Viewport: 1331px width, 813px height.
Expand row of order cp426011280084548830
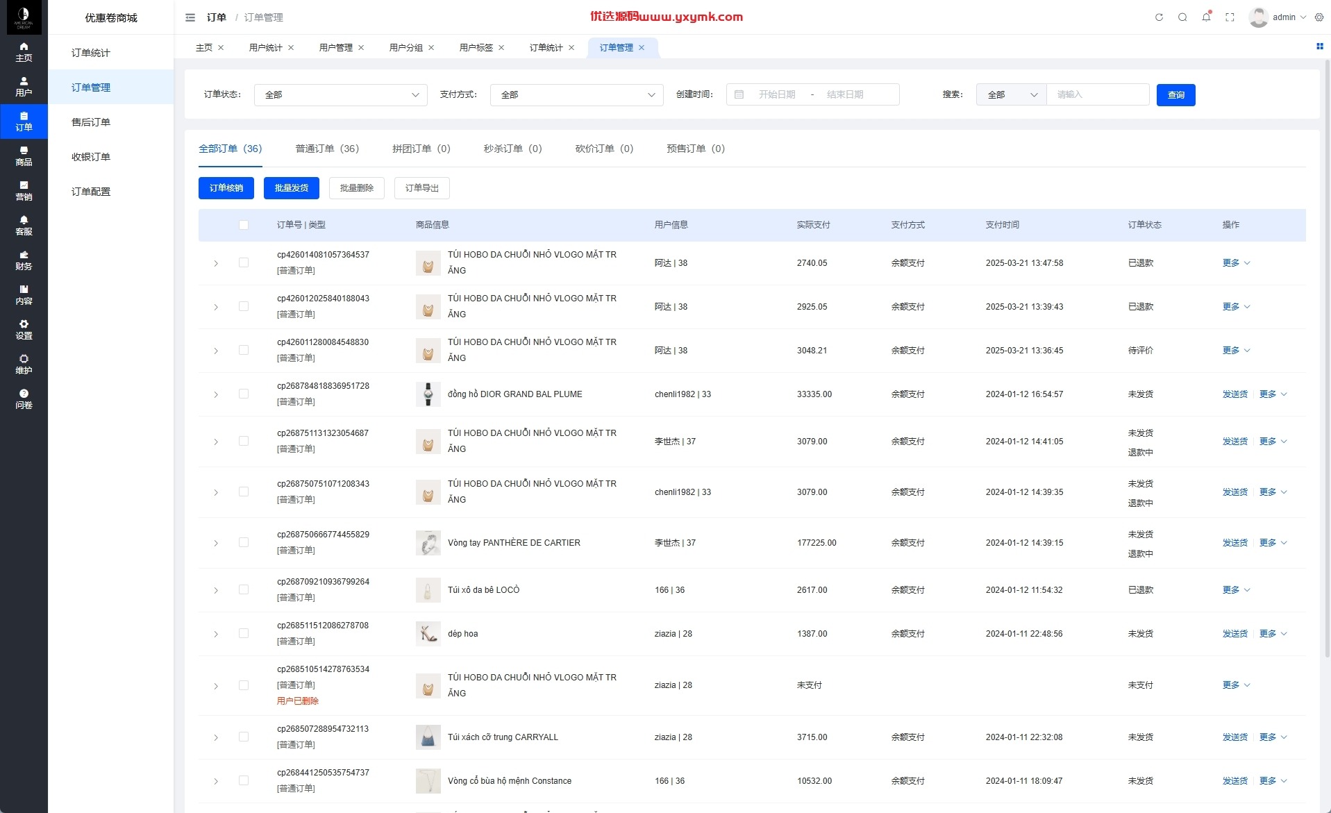coord(216,351)
